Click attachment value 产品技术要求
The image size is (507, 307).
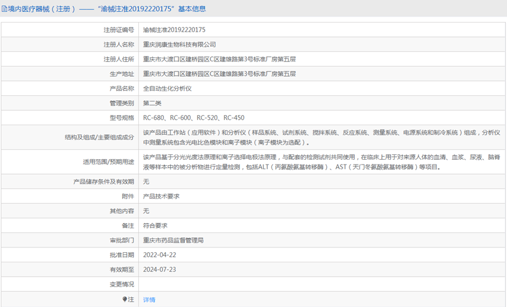(x=161, y=196)
